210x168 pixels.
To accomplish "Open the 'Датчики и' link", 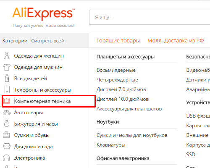I will [x=198, y=80].
